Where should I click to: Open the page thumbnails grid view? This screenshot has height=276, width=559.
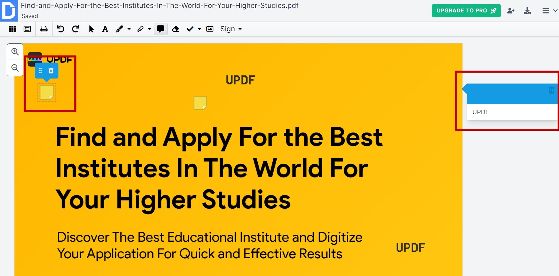click(x=12, y=29)
